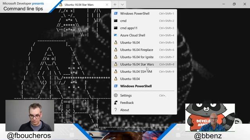This screenshot has height=140, width=250.
Task: Open a new tab with the plus button
Action: 115,5
